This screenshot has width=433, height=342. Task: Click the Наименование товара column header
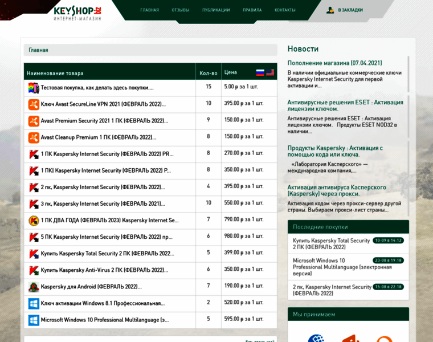coord(55,74)
